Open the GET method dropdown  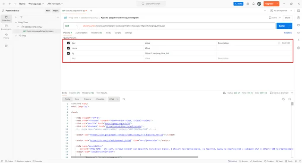pos(72,26)
